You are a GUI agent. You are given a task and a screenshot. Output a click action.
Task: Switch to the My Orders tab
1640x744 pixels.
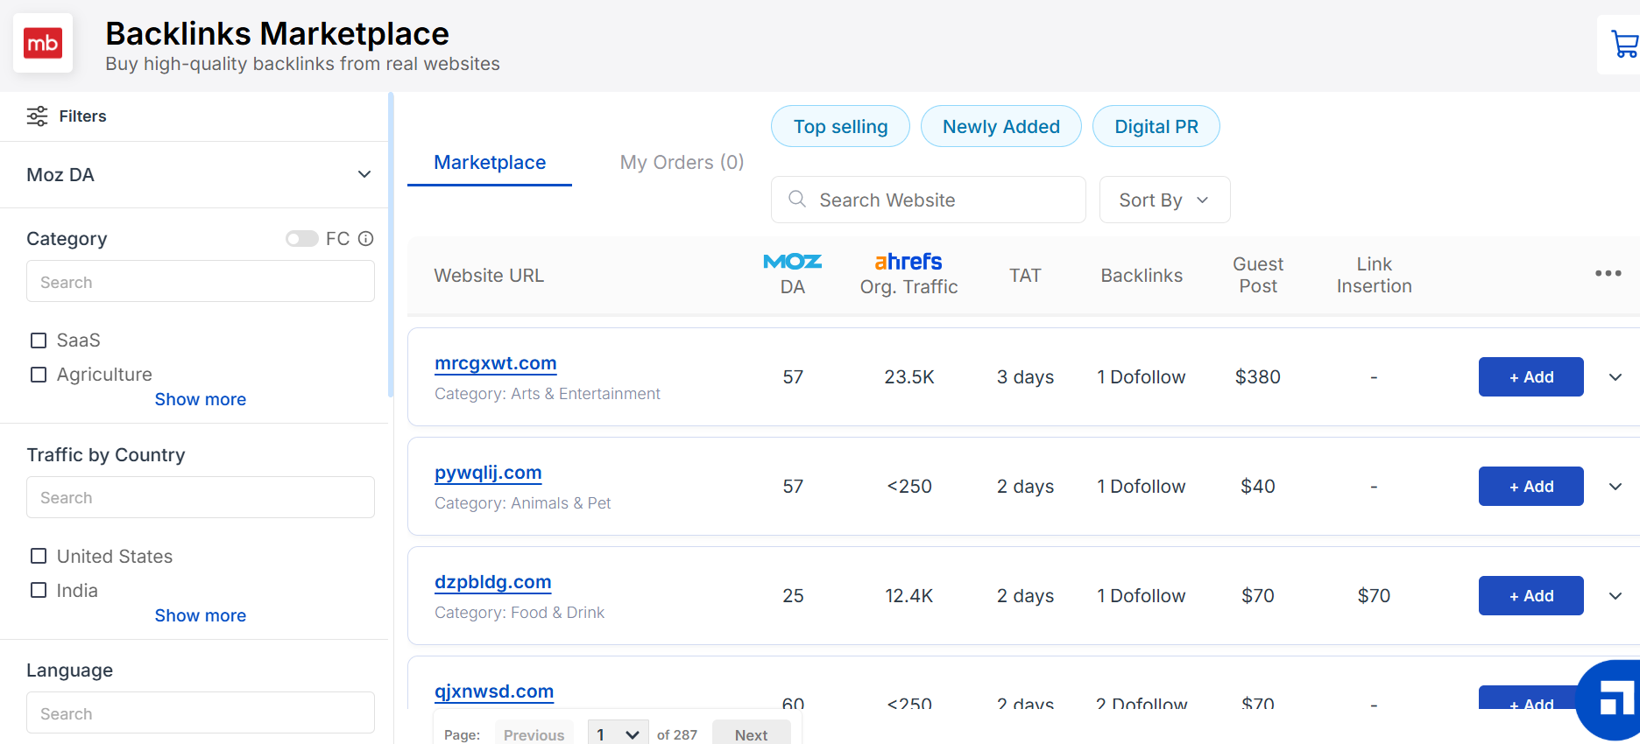[x=682, y=163]
